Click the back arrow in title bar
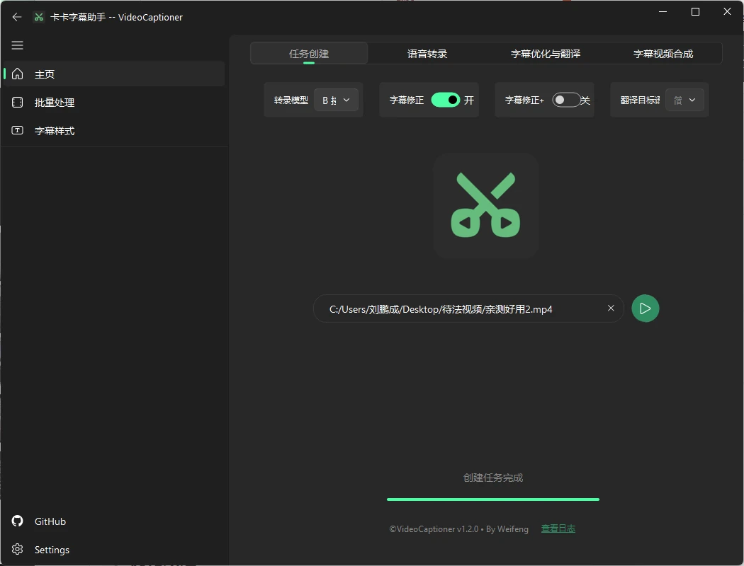Image resolution: width=744 pixels, height=566 pixels. [17, 17]
